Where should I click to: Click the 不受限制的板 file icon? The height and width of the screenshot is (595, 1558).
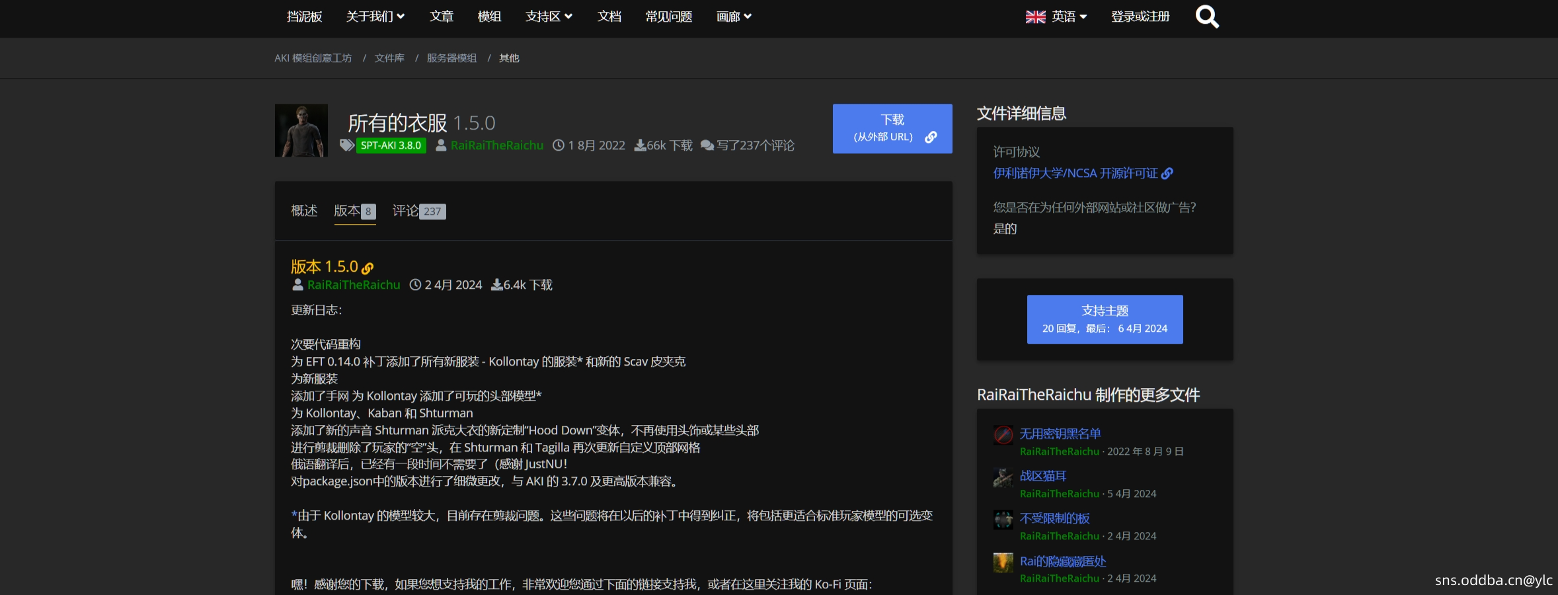pos(1003,520)
